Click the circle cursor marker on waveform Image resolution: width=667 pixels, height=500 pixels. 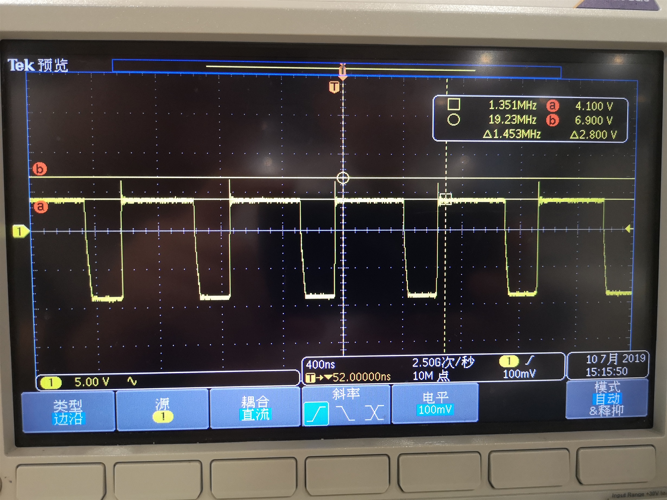pos(343,178)
